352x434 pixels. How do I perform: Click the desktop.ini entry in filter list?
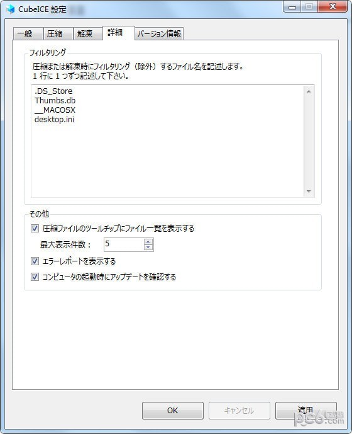tap(54, 120)
